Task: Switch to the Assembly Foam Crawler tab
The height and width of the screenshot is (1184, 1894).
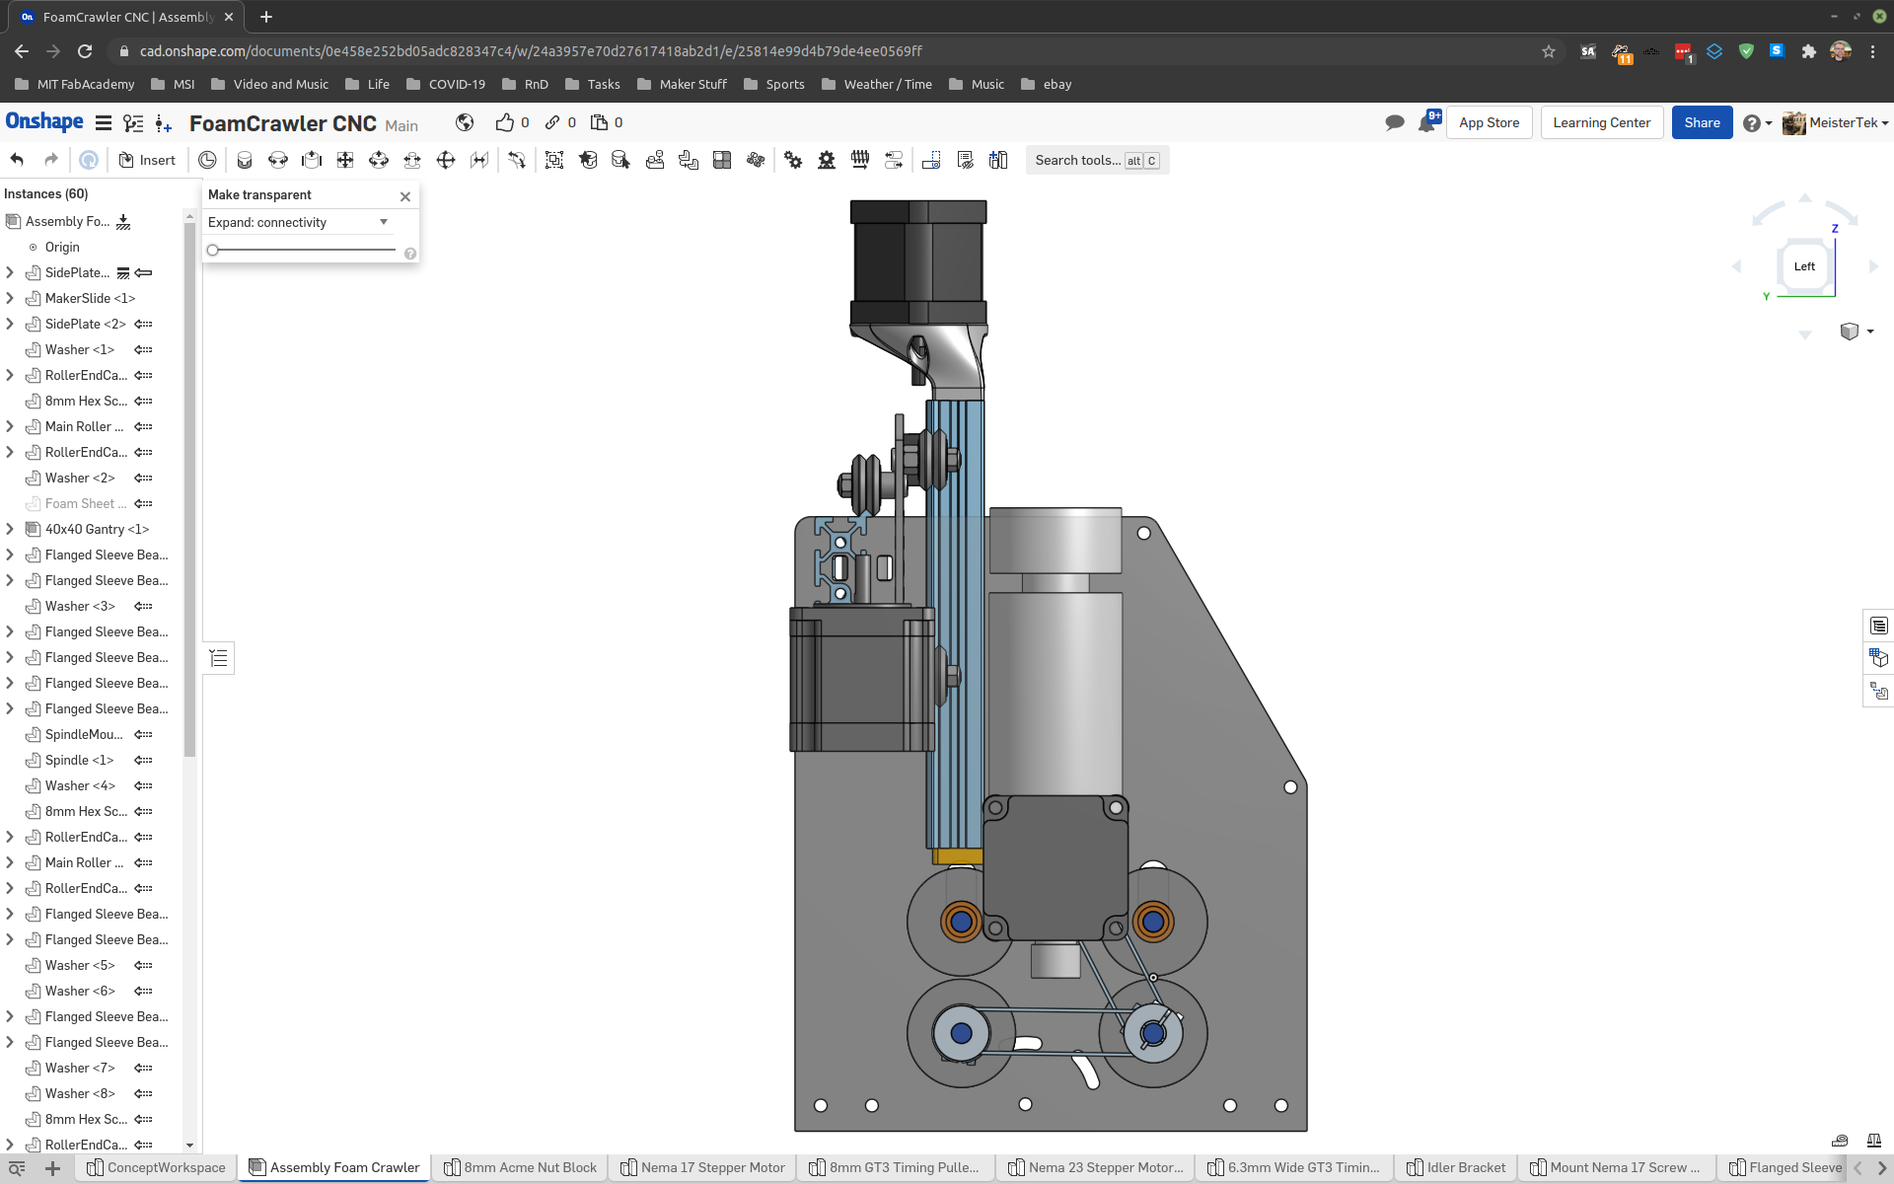Action: point(335,1167)
